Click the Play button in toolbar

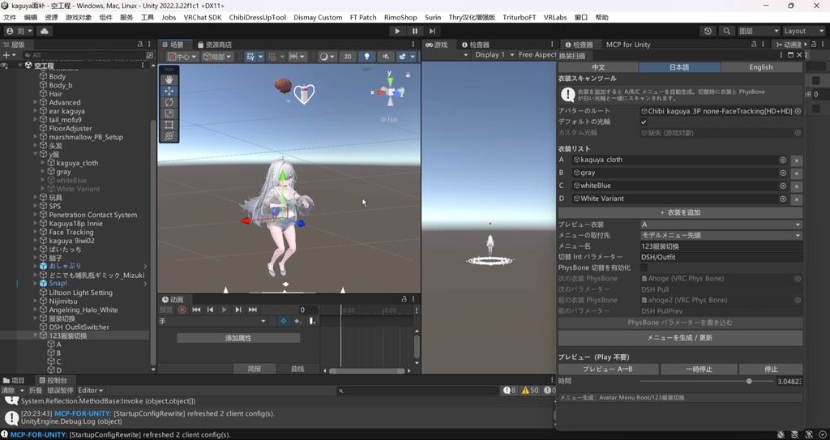click(x=397, y=32)
